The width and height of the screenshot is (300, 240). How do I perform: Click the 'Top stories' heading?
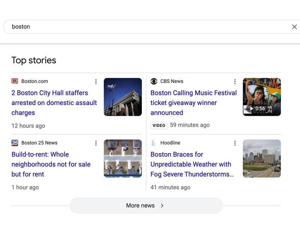(x=34, y=60)
